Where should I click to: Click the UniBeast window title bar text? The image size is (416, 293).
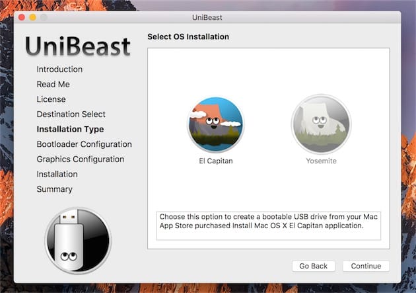click(x=207, y=18)
